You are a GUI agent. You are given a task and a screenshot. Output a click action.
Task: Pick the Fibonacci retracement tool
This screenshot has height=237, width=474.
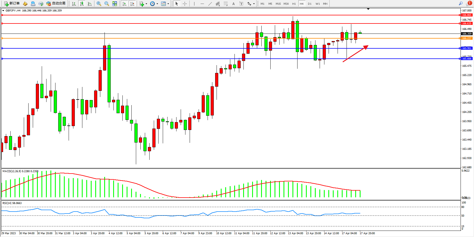click(226, 4)
